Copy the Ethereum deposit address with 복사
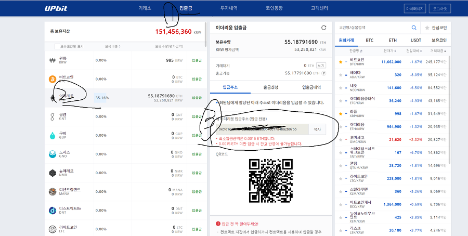Screen dimensions: 468x236 [x=317, y=129]
